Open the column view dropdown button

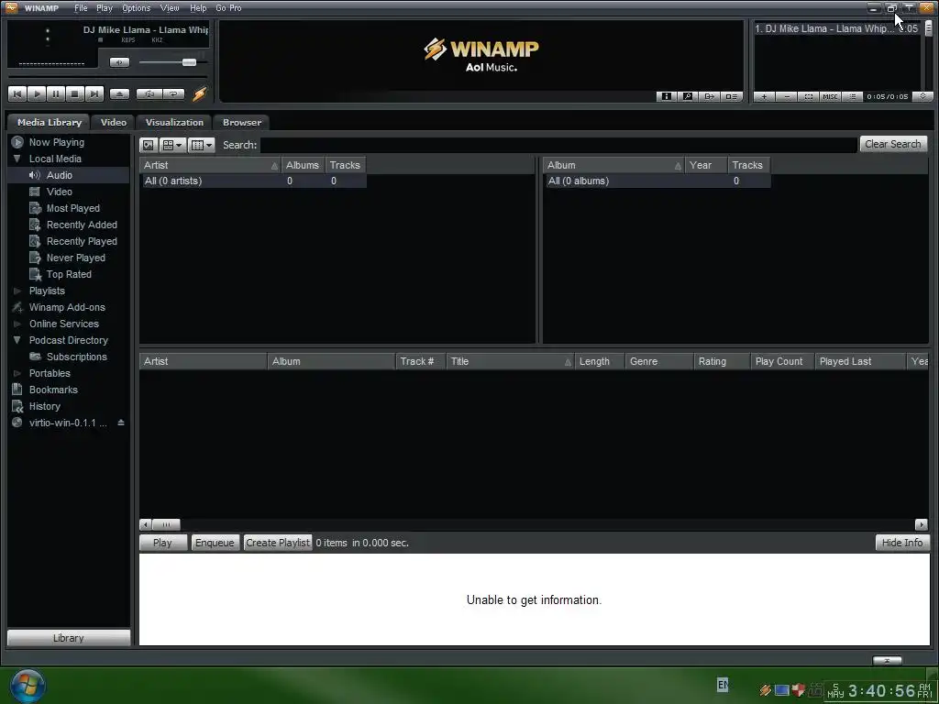201,145
